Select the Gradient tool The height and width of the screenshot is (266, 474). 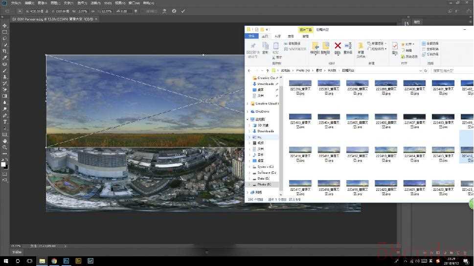(x=4, y=96)
